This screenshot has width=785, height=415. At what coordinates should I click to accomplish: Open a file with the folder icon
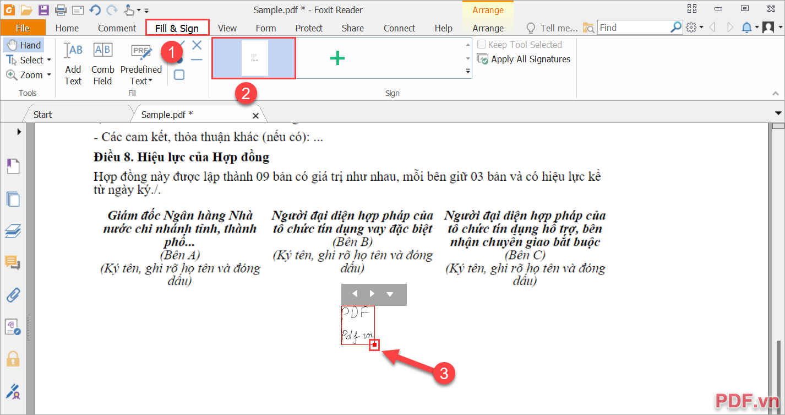coord(26,10)
